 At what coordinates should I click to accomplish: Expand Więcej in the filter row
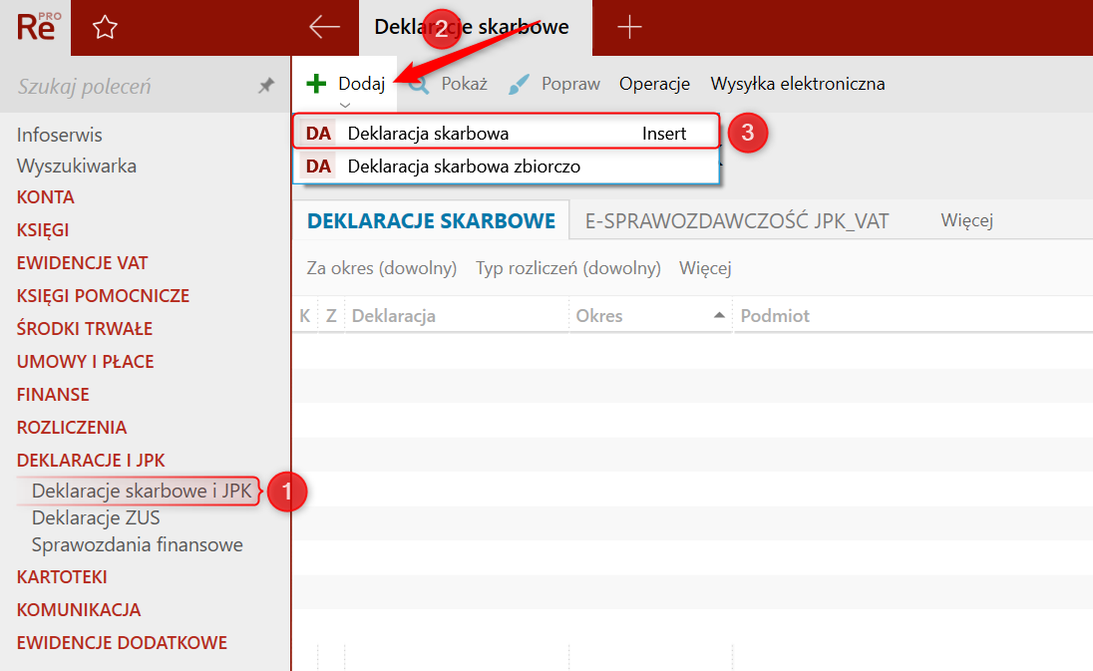(x=705, y=268)
